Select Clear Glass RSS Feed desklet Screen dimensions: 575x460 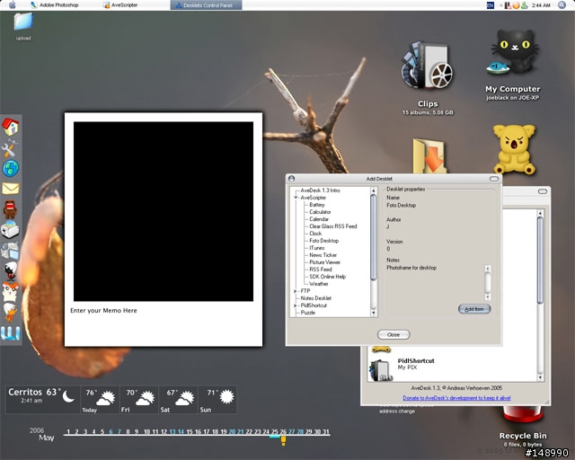(333, 226)
